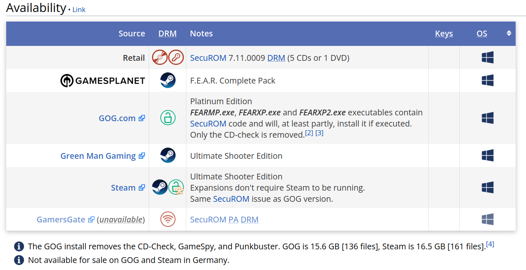
Task: Click 'Expansions don't require Steam to be running' text
Action: click(x=277, y=188)
